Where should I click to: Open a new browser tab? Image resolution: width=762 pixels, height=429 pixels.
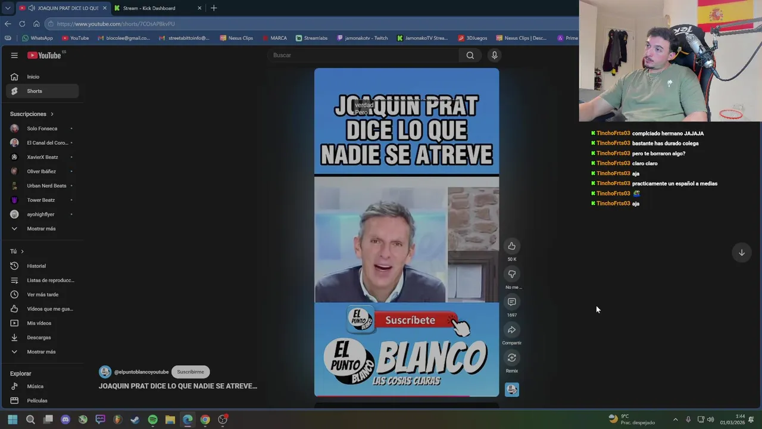(x=214, y=8)
